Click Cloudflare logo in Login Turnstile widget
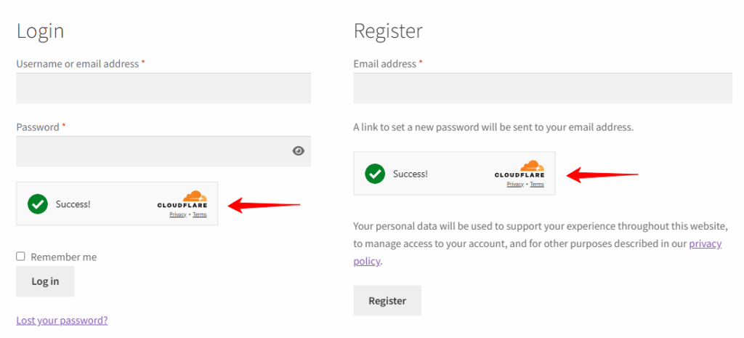 point(182,199)
